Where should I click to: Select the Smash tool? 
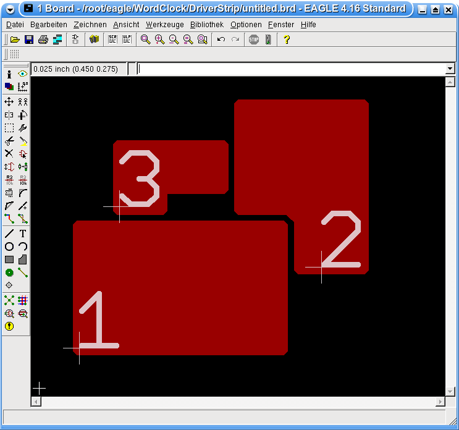9,193
